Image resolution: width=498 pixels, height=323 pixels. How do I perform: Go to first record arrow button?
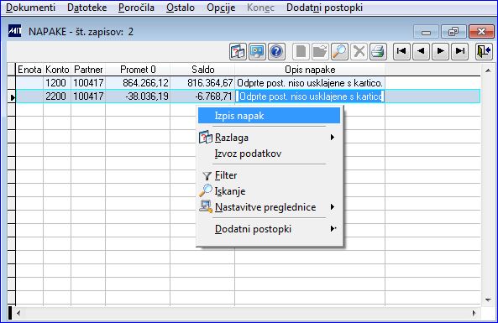coord(401,51)
